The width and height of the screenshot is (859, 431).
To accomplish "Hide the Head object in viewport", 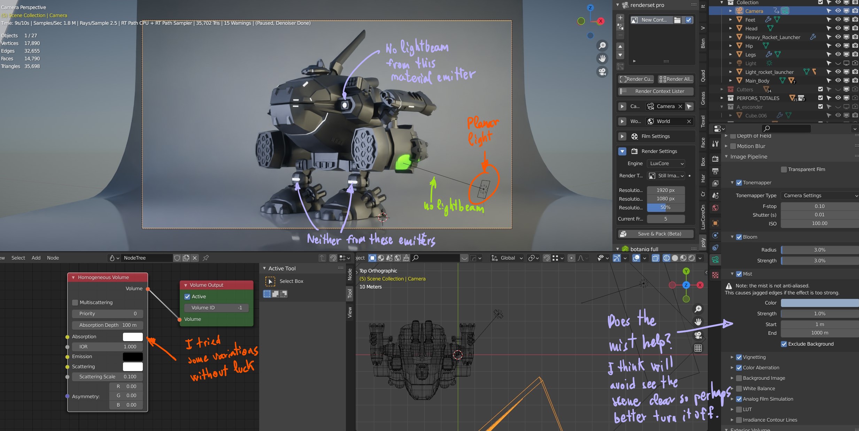I will [x=838, y=28].
